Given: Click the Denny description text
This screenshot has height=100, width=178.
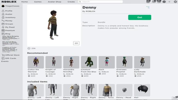Looking at the screenshot, I should click(x=123, y=27).
